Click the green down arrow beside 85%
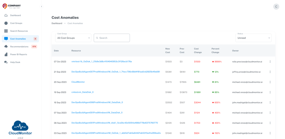The height and width of the screenshot is (139, 285). point(213,92)
